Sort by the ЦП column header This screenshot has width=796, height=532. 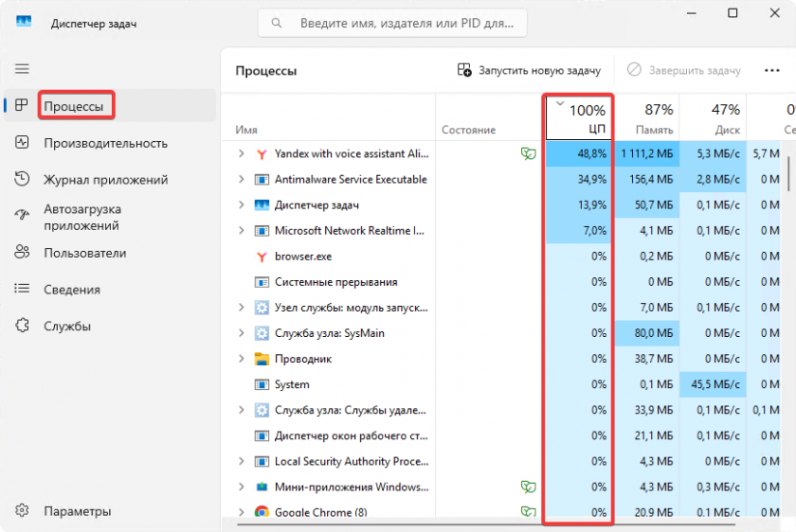point(579,118)
